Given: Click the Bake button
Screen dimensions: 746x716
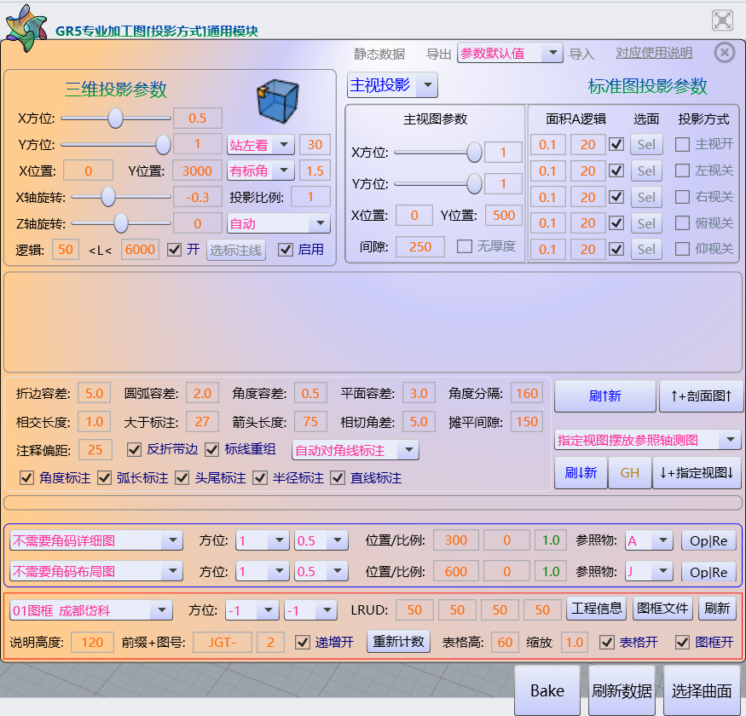Looking at the screenshot, I should [546, 690].
